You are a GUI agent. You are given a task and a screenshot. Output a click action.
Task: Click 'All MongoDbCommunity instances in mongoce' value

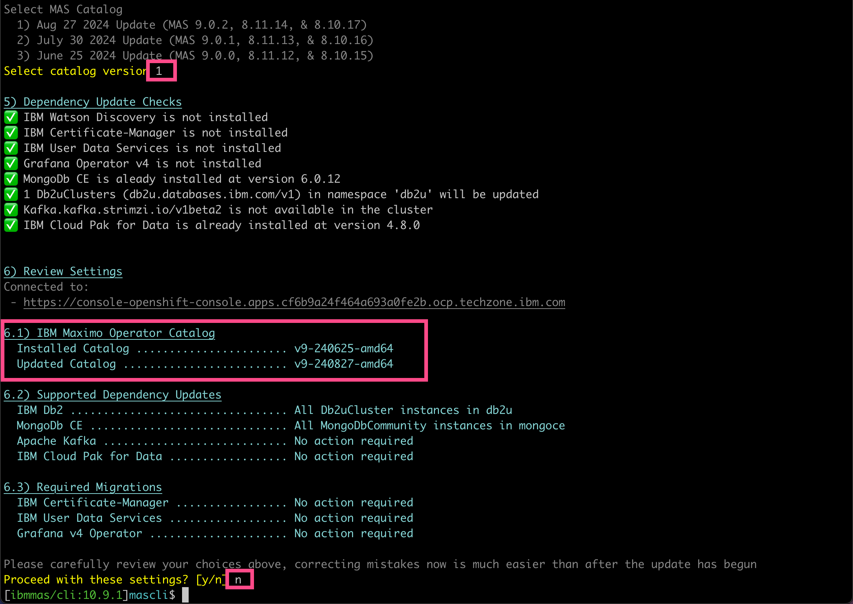tap(430, 426)
